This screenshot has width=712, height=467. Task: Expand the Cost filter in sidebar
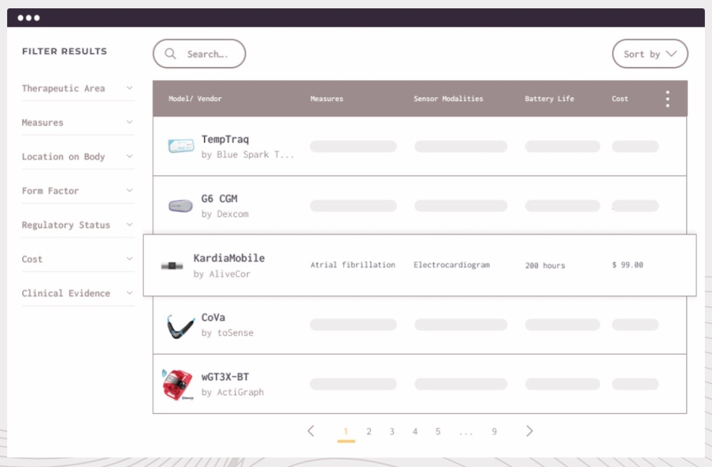[x=78, y=259]
